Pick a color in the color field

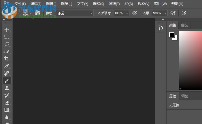click(x=190, y=60)
